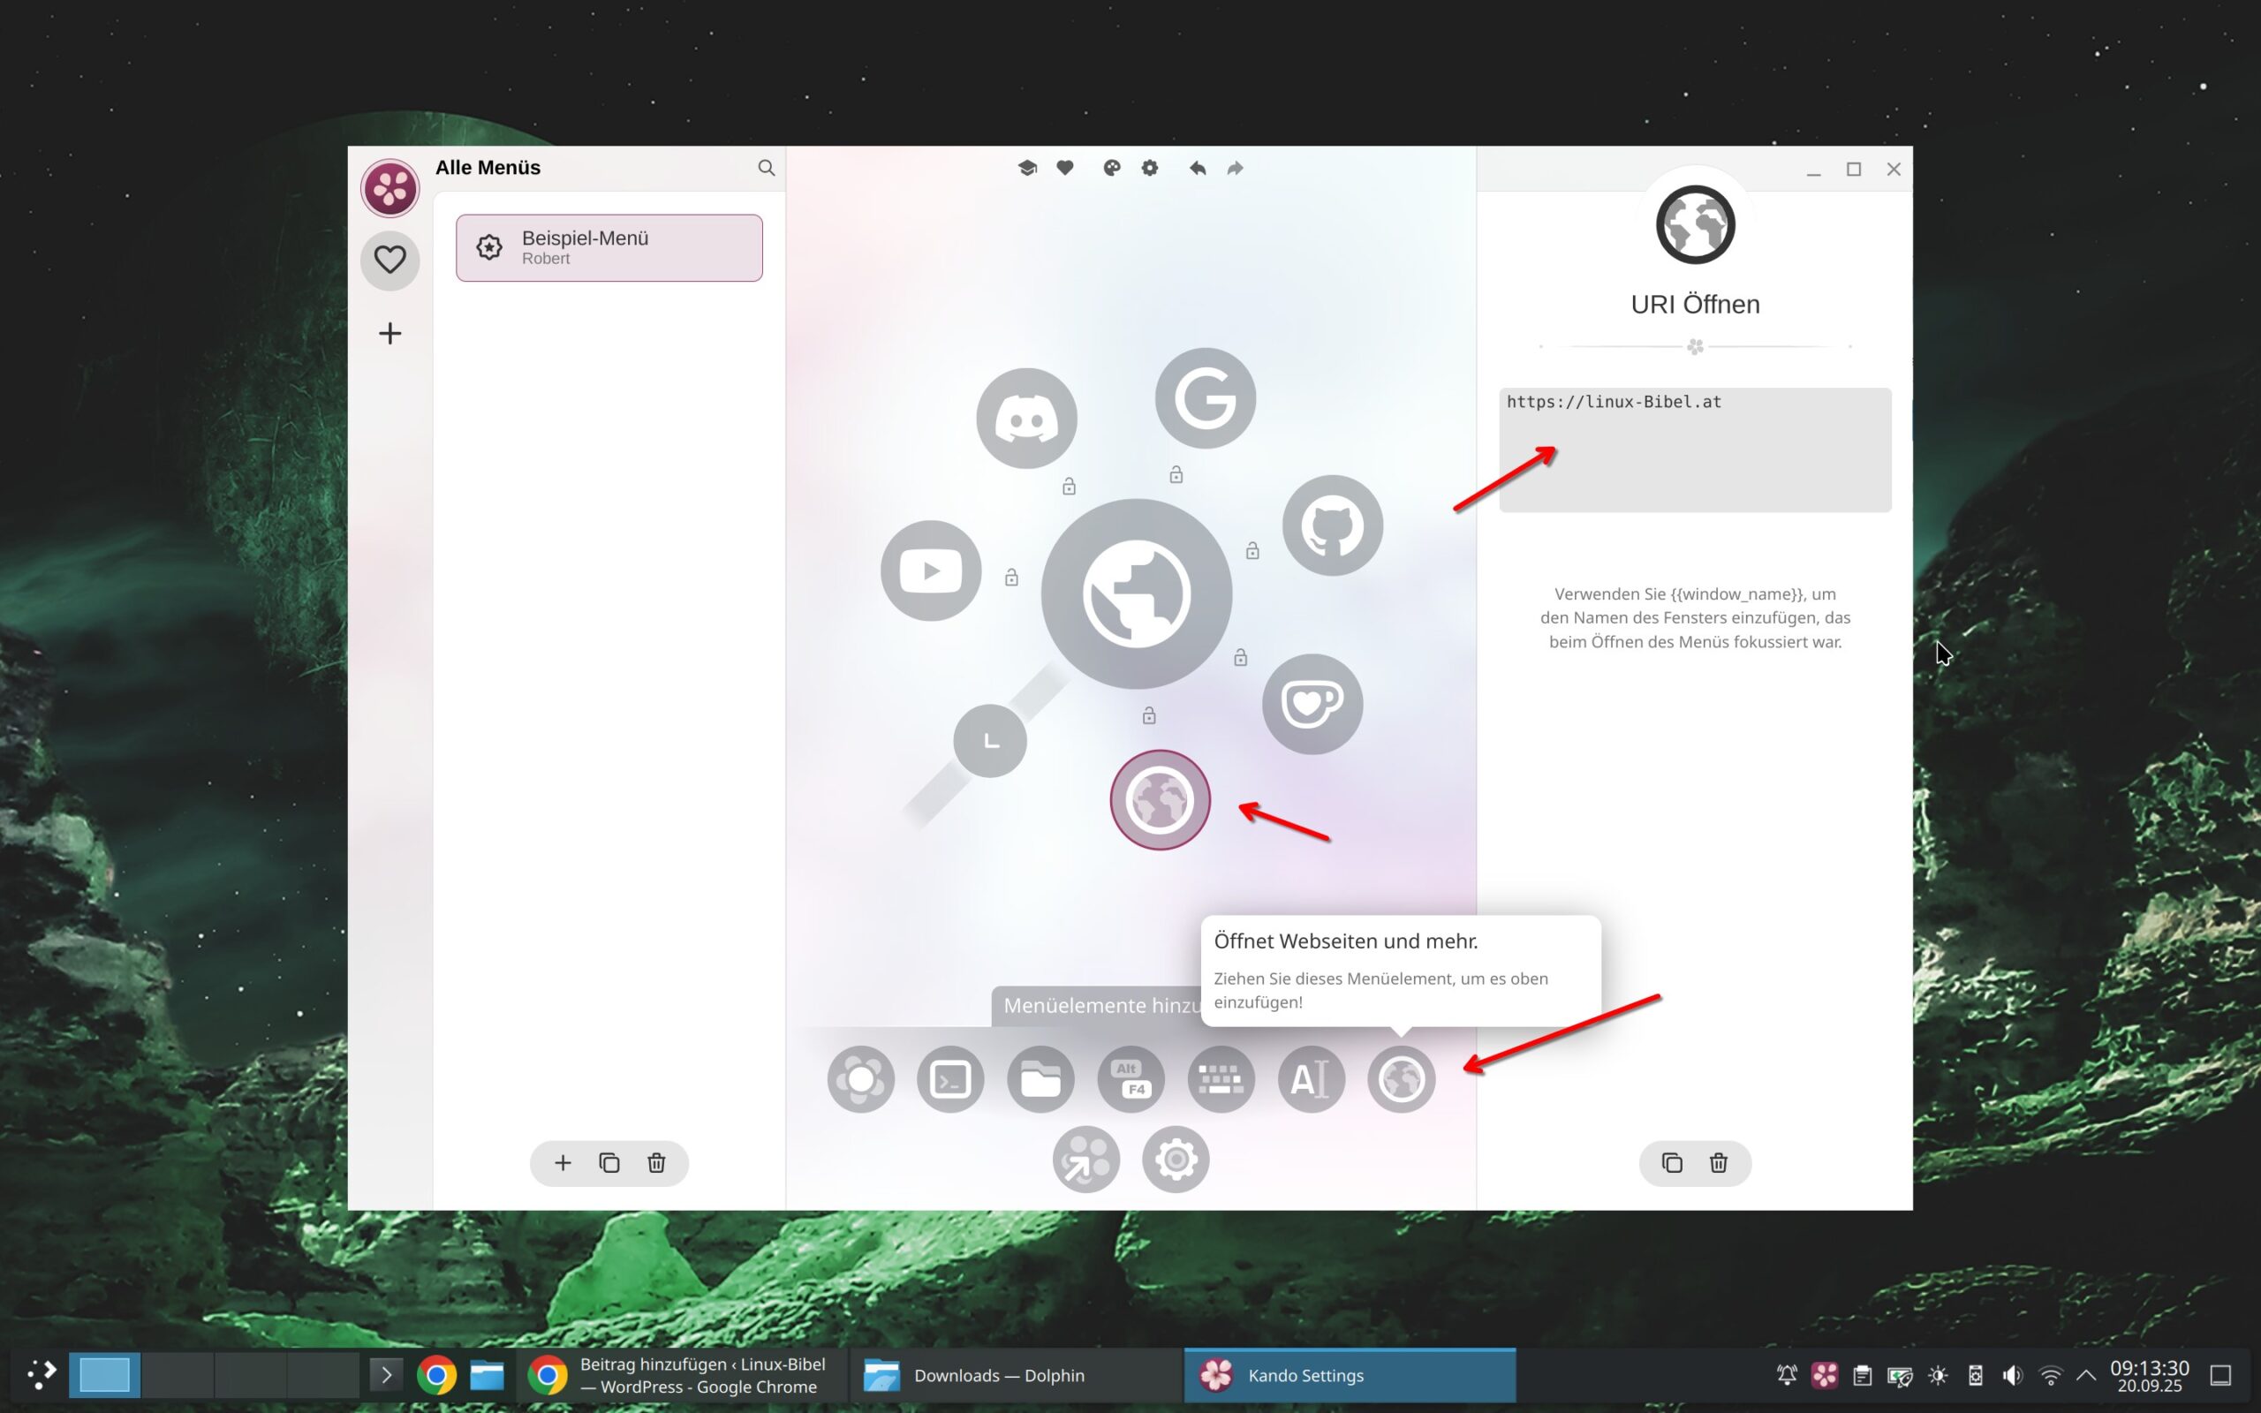Delete the selected item in properties panel
The width and height of the screenshot is (2261, 1413).
point(1718,1163)
